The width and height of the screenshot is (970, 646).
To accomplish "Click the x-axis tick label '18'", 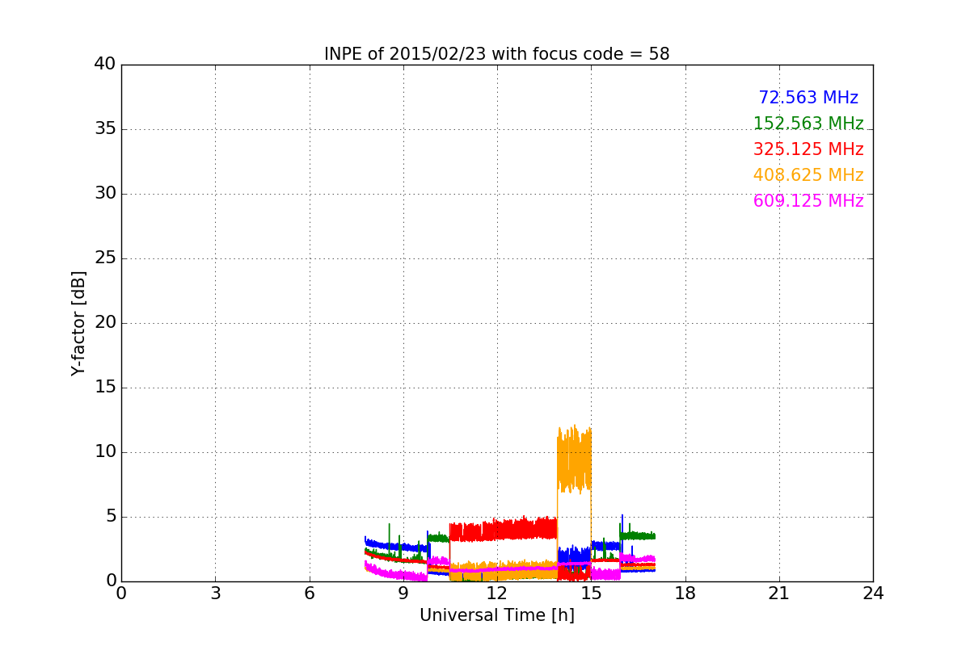I will [x=685, y=593].
